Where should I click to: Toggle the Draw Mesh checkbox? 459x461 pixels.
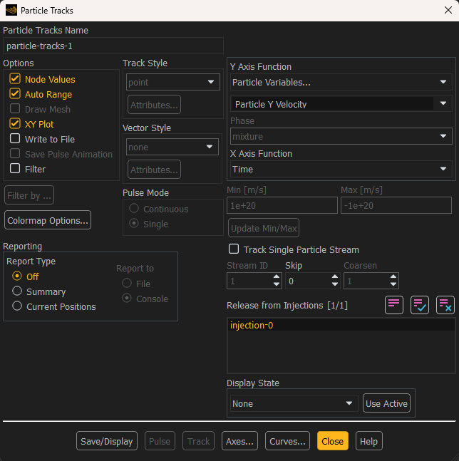click(x=15, y=109)
